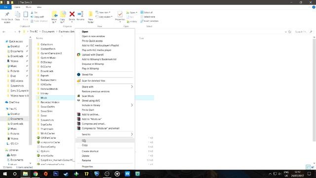Click Quick access in the navigation pane
The width and height of the screenshot is (316, 178).
16,42
